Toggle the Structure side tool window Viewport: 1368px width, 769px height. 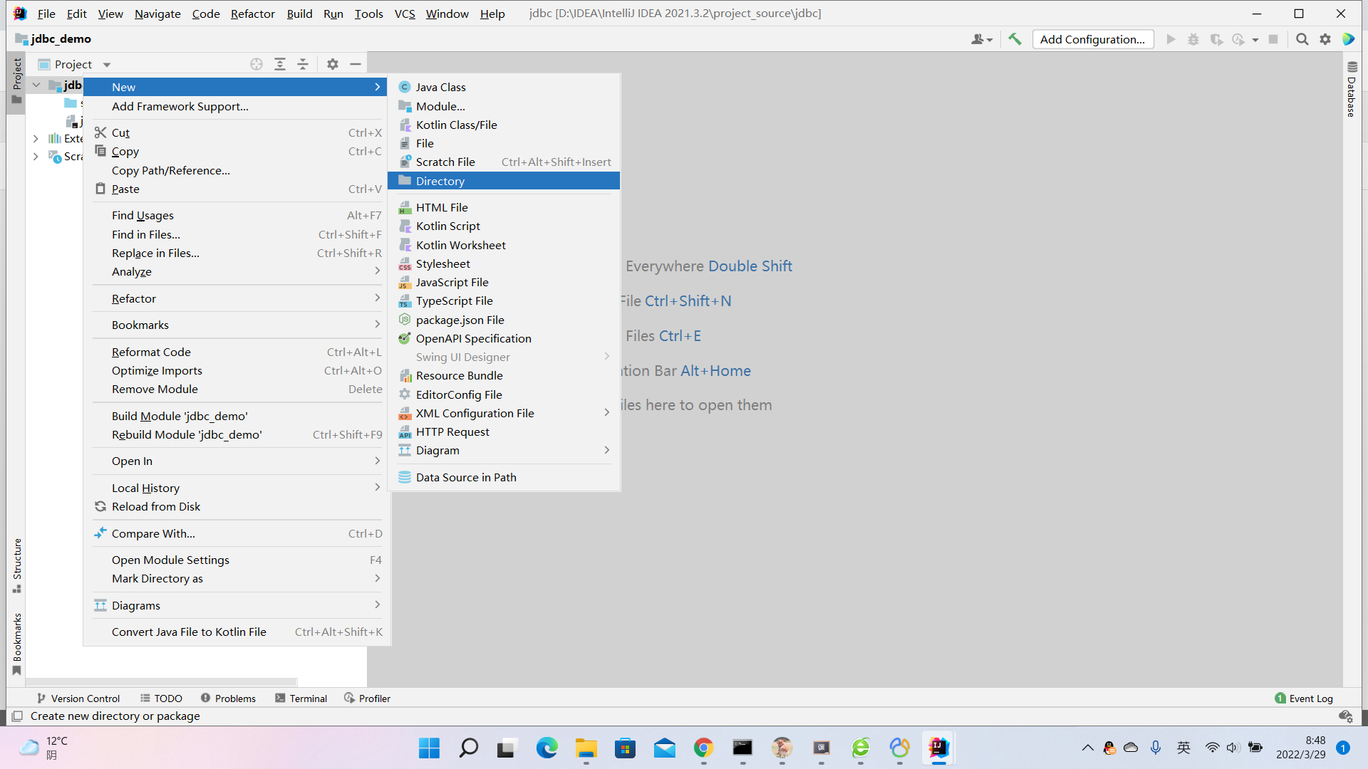point(17,565)
